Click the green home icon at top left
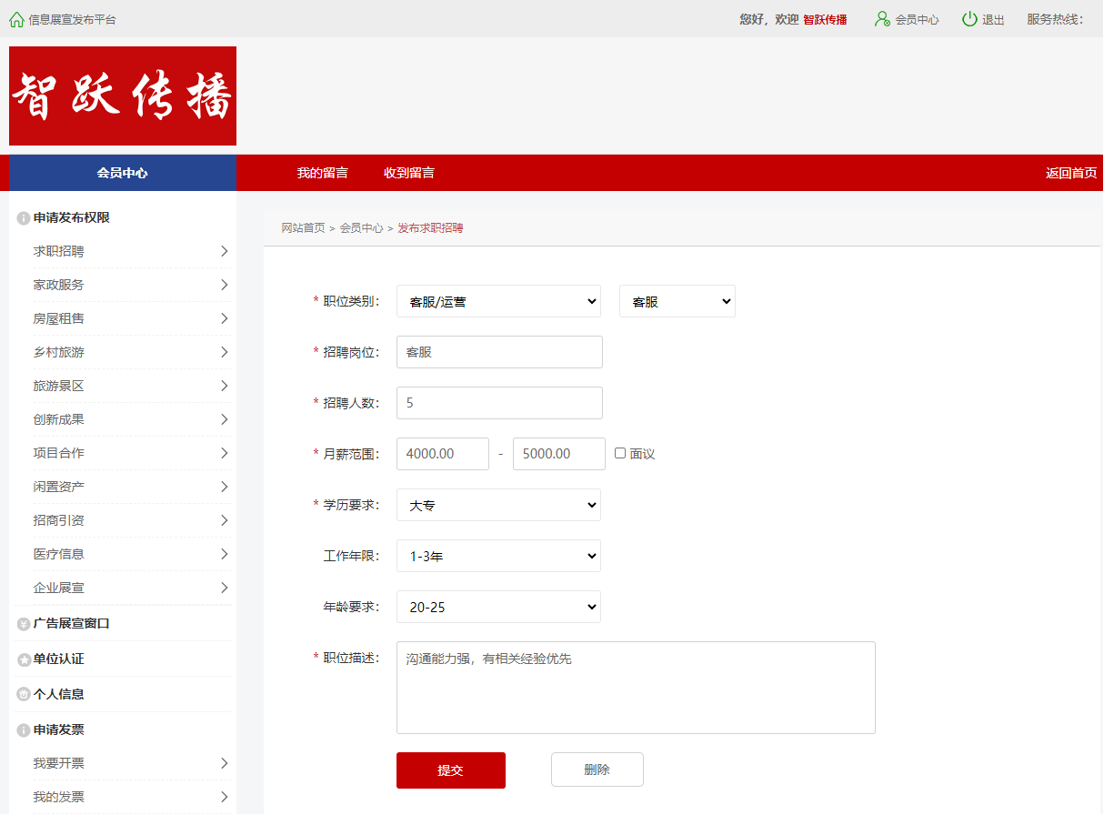The height and width of the screenshot is (815, 1104). (16, 19)
